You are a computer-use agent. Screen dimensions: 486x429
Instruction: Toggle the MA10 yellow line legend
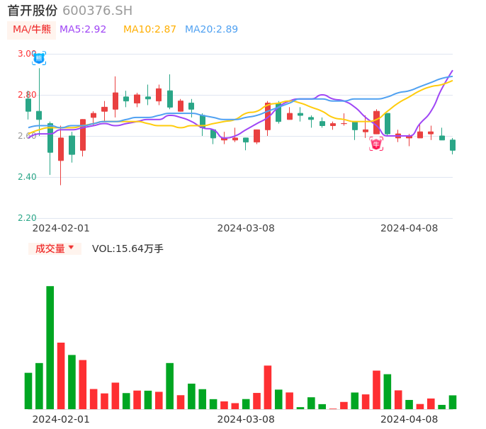(x=149, y=29)
